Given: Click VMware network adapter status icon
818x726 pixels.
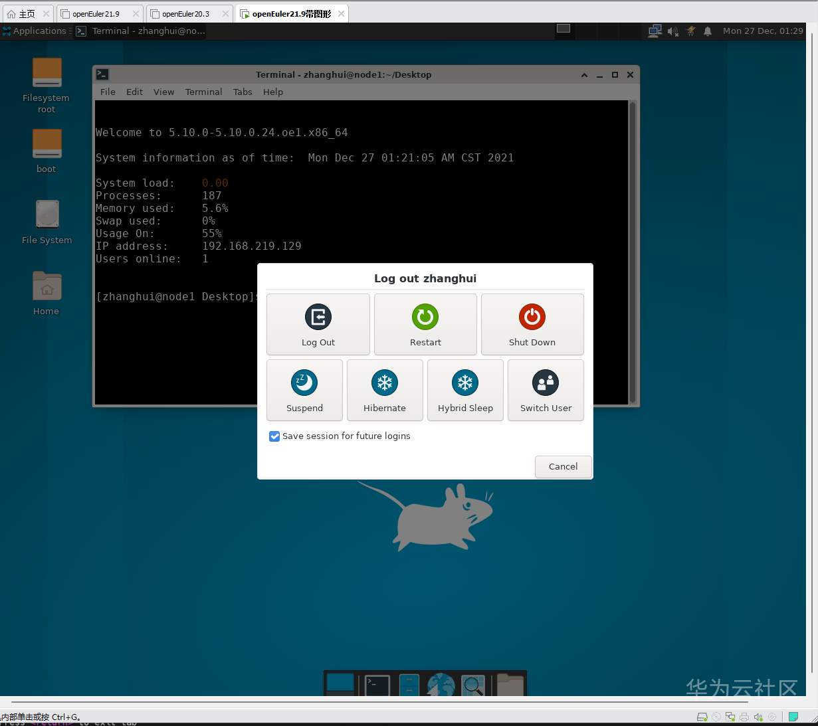Looking at the screenshot, I should (x=730, y=717).
